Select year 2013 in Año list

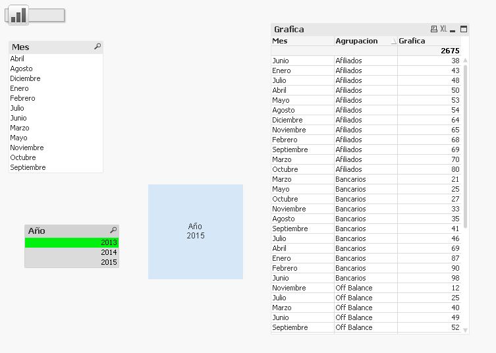pos(72,242)
